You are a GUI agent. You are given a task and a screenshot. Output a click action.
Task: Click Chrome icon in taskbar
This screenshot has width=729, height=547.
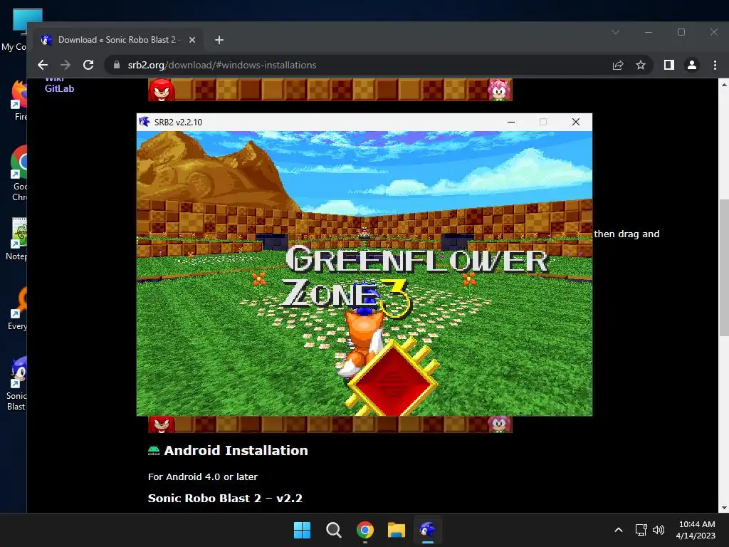coord(365,530)
